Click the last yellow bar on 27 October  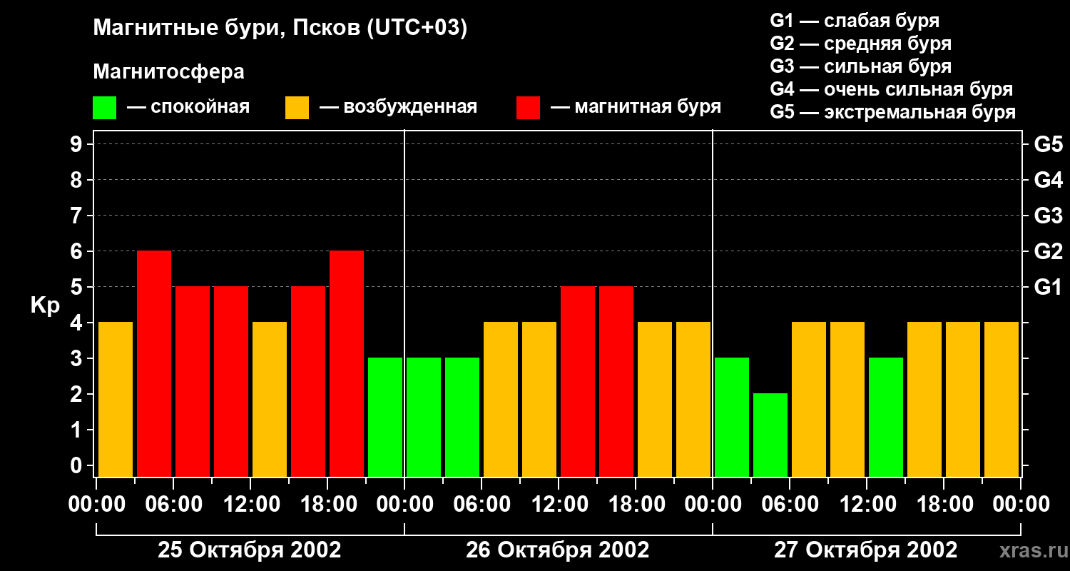pyautogui.click(x=1002, y=399)
